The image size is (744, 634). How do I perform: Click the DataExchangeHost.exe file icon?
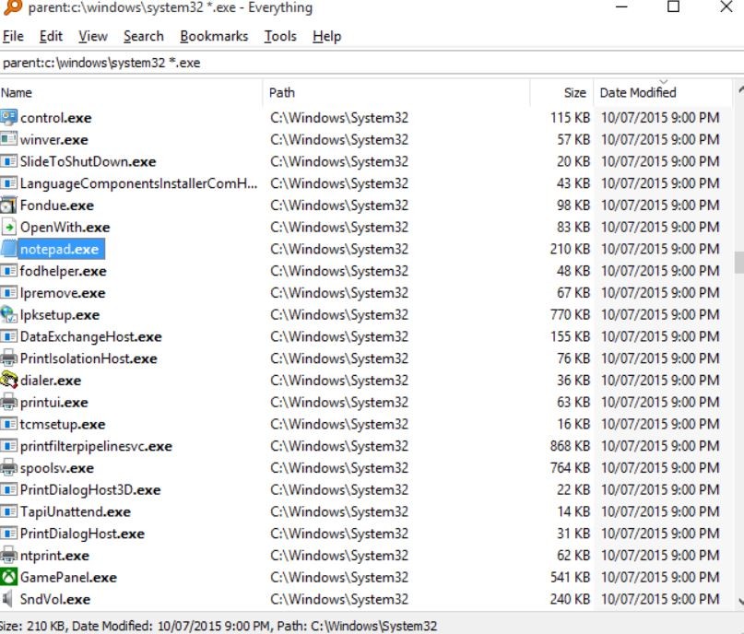click(x=8, y=336)
